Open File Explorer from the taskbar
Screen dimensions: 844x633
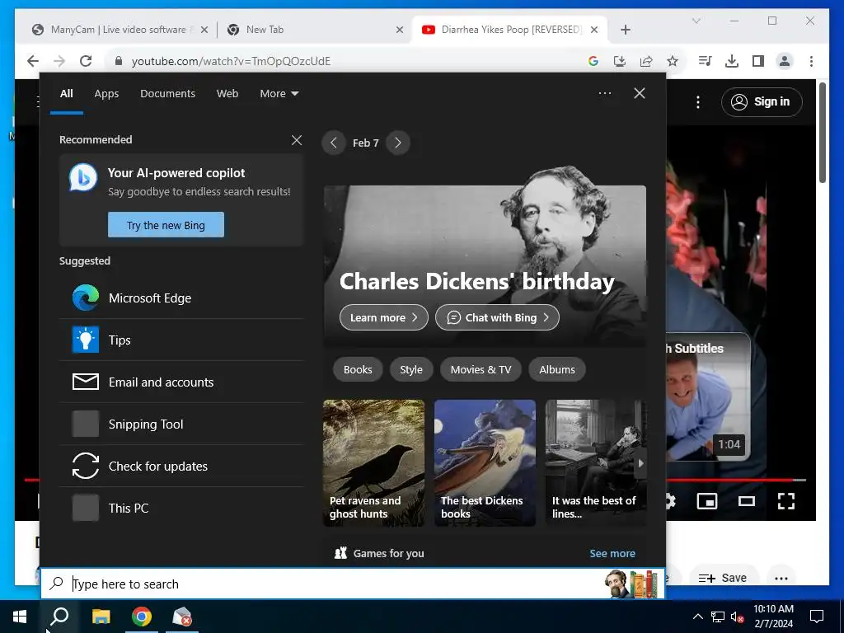pos(101,617)
